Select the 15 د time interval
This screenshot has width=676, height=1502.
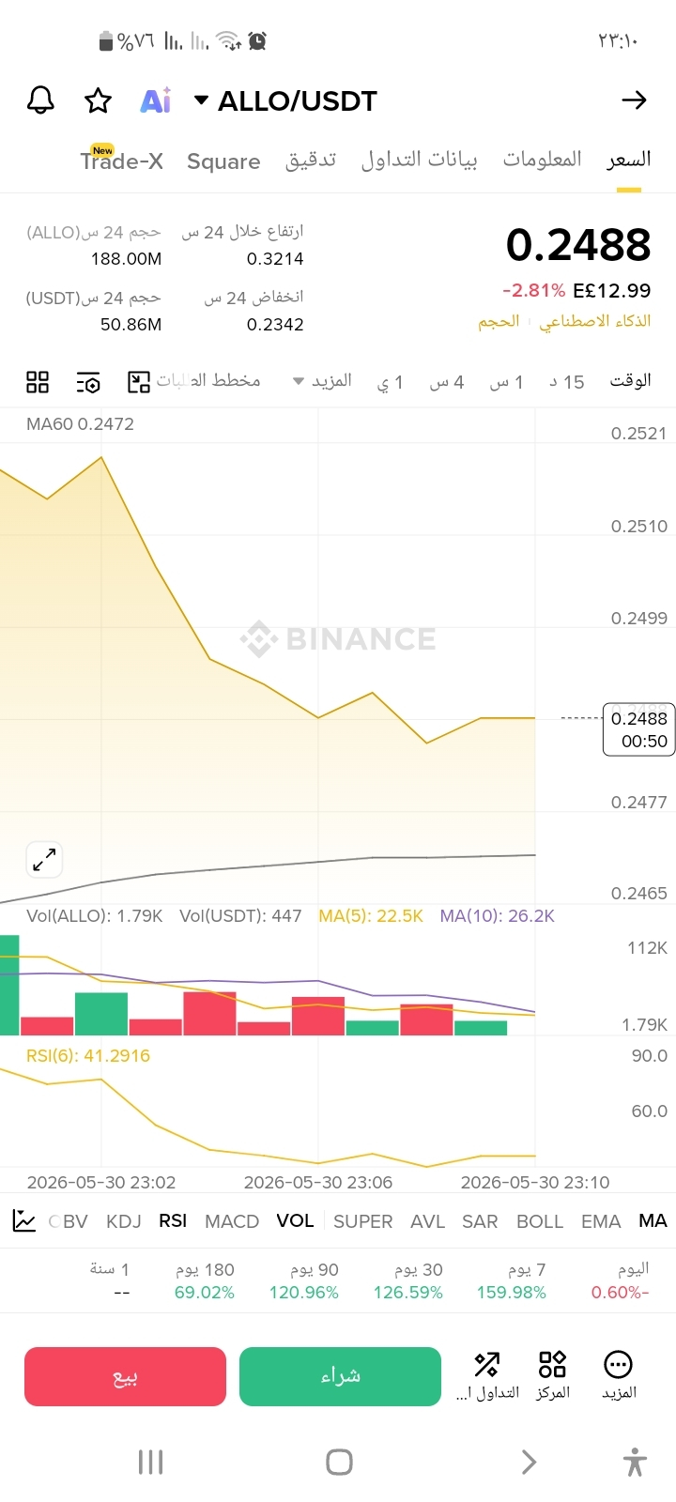(x=567, y=381)
